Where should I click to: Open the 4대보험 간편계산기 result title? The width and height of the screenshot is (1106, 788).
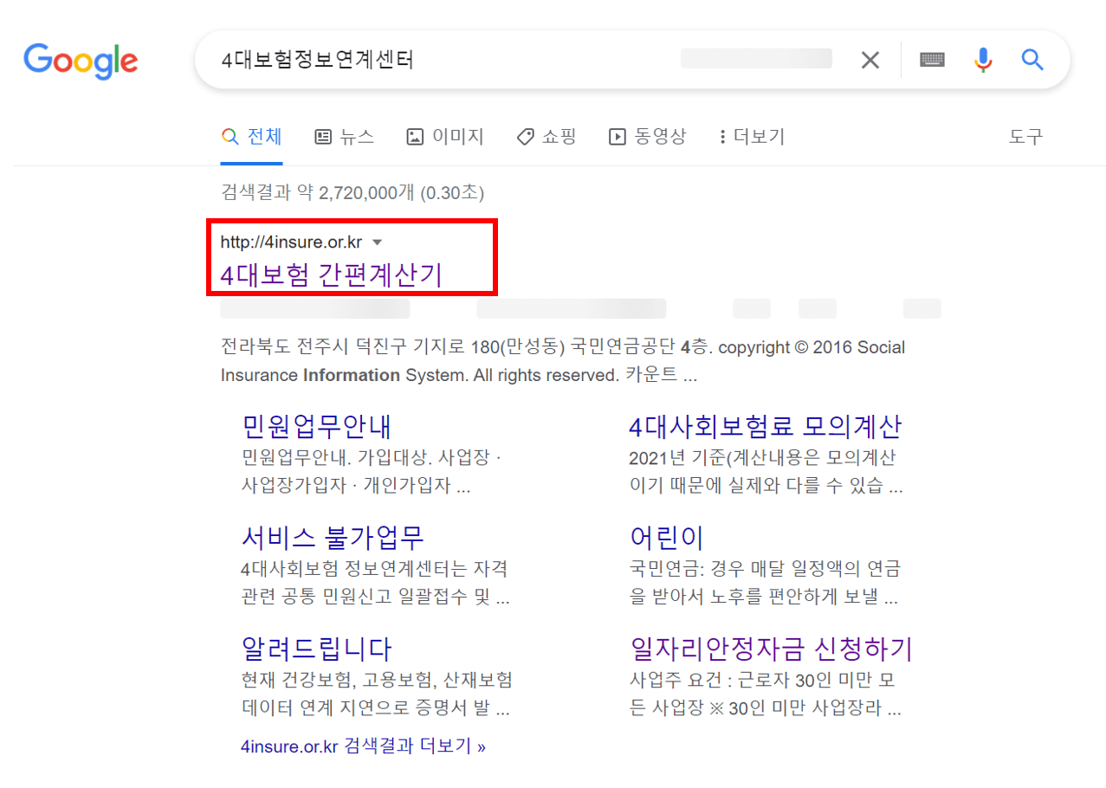click(x=332, y=275)
